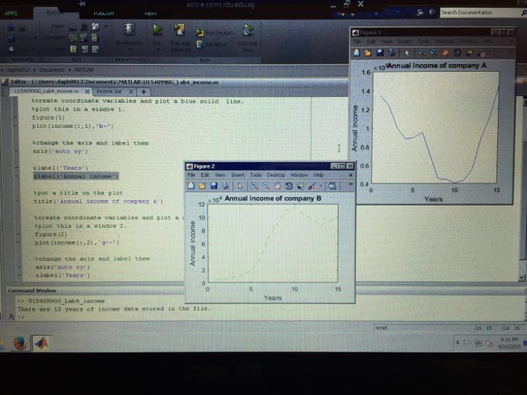Screen dimensions: 527x395
Task: Open the Brush tool color dropdown in Figure 2
Action: [321, 186]
